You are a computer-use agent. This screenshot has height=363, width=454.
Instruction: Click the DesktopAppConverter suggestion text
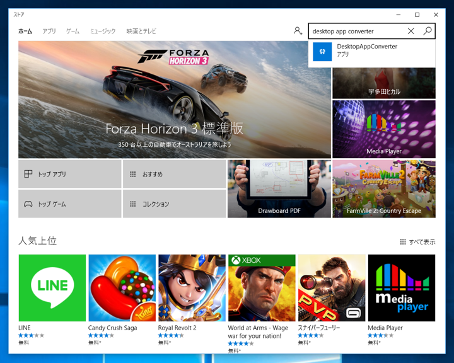367,46
